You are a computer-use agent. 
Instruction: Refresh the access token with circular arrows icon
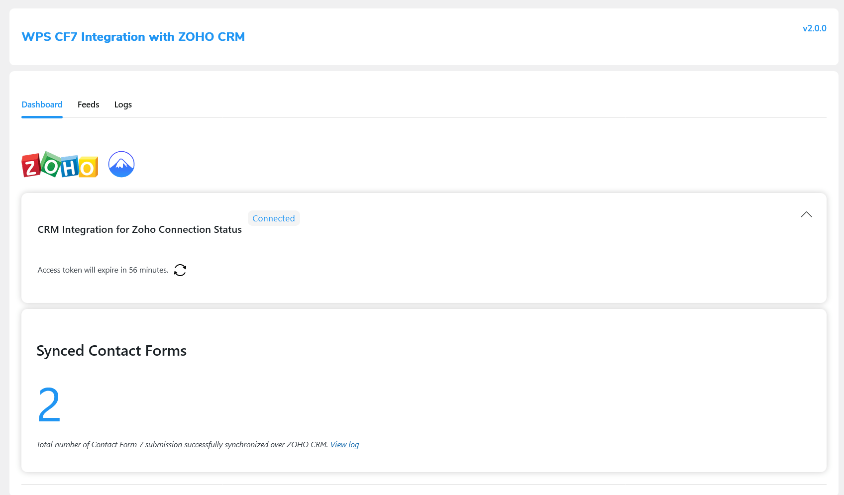(x=180, y=270)
